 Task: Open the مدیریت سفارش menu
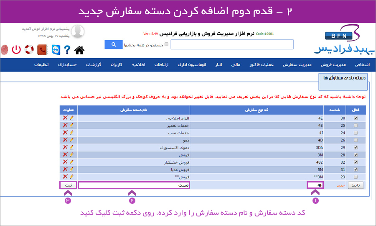pos(297,64)
